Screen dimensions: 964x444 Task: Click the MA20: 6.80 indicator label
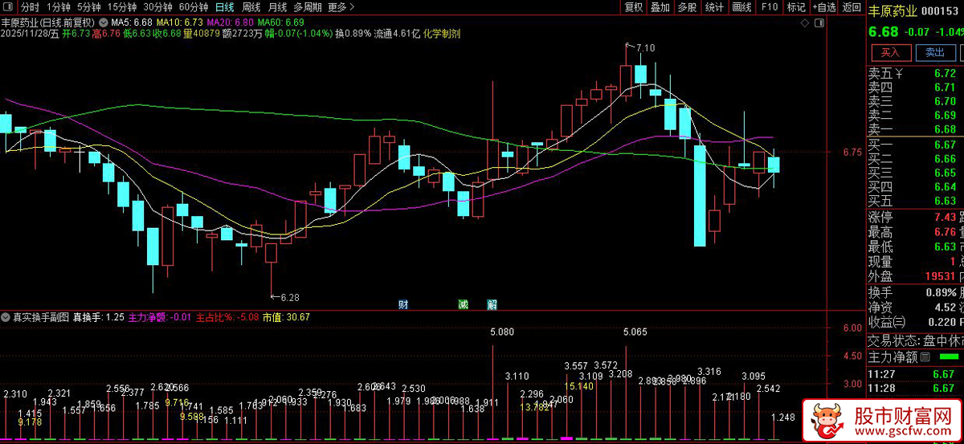click(x=231, y=22)
